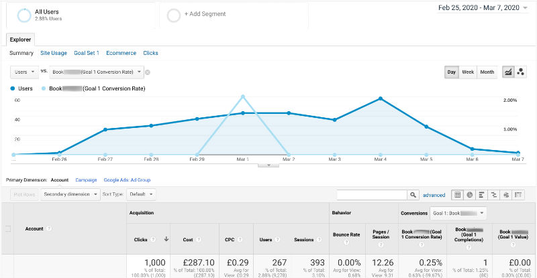This screenshot has width=537, height=278.
Task: Open the Goal 1 Conversion Rate metric dropdown
Action: click(97, 72)
